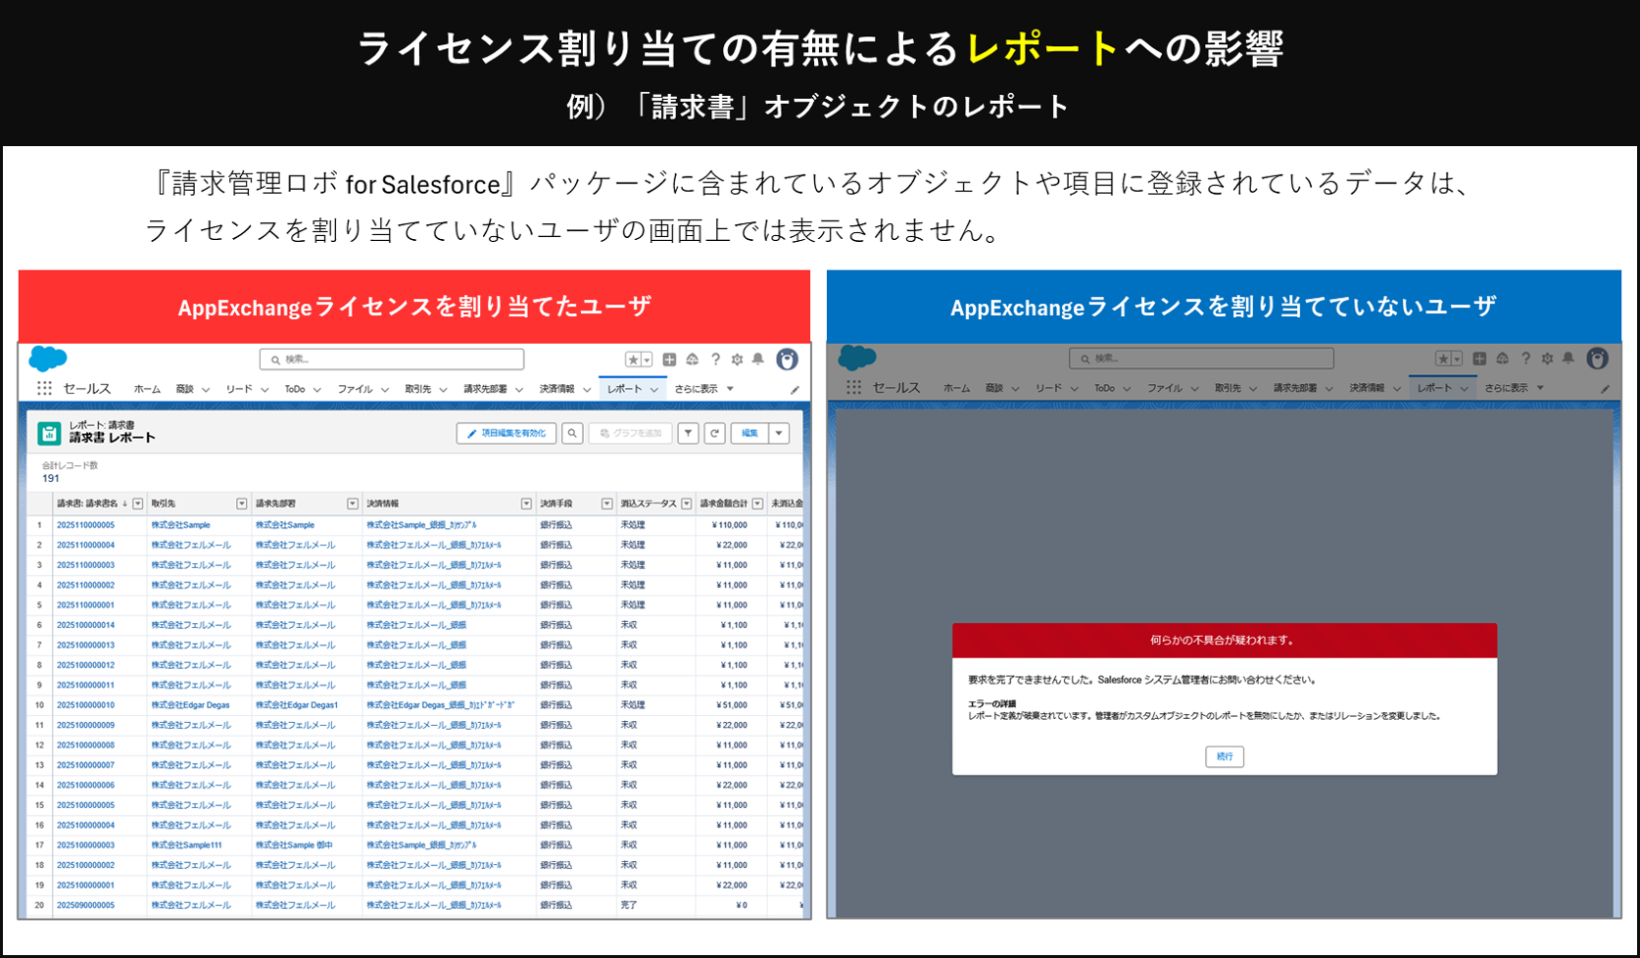1640x958 pixels.
Task: Click the favorites star in the licensed-user screenshot
Action: 634,359
